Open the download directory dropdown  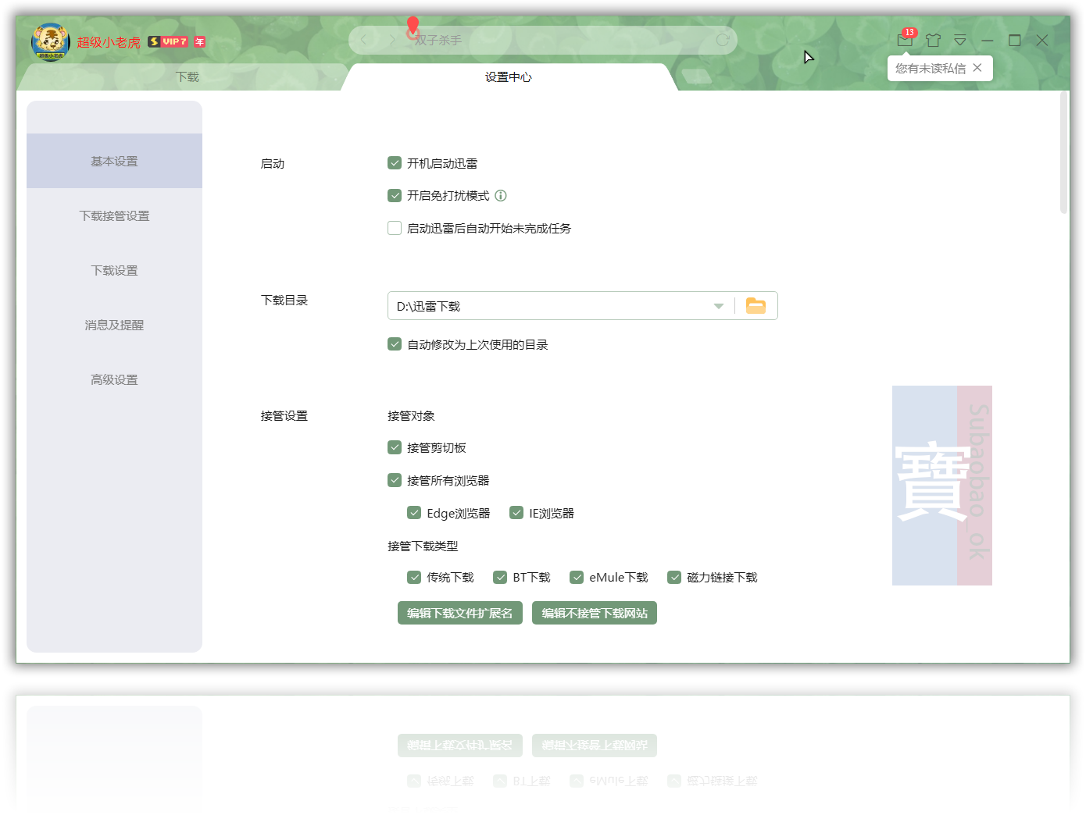click(718, 305)
